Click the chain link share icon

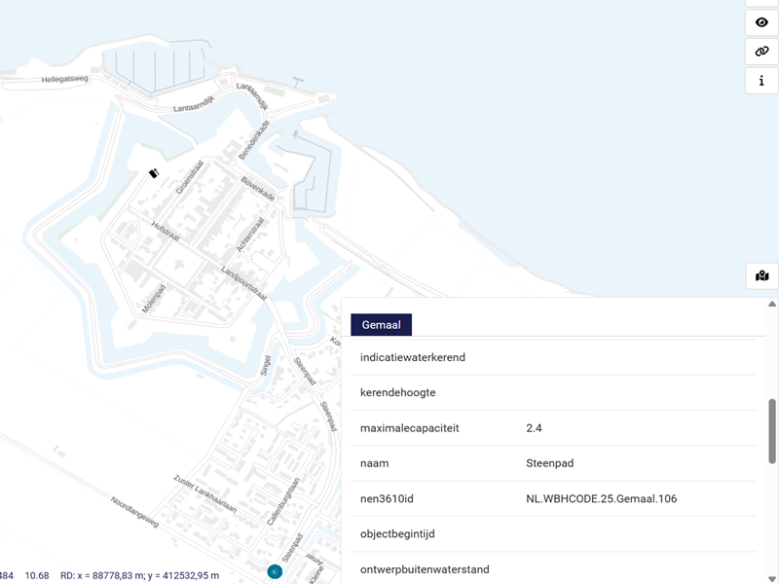click(x=761, y=51)
